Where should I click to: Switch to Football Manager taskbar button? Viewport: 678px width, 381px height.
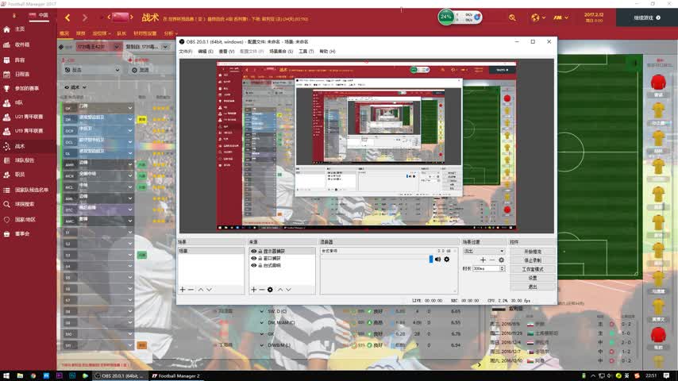176,375
